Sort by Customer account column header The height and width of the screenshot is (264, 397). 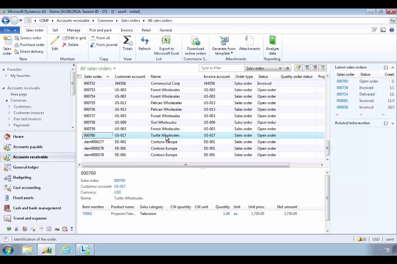click(130, 77)
